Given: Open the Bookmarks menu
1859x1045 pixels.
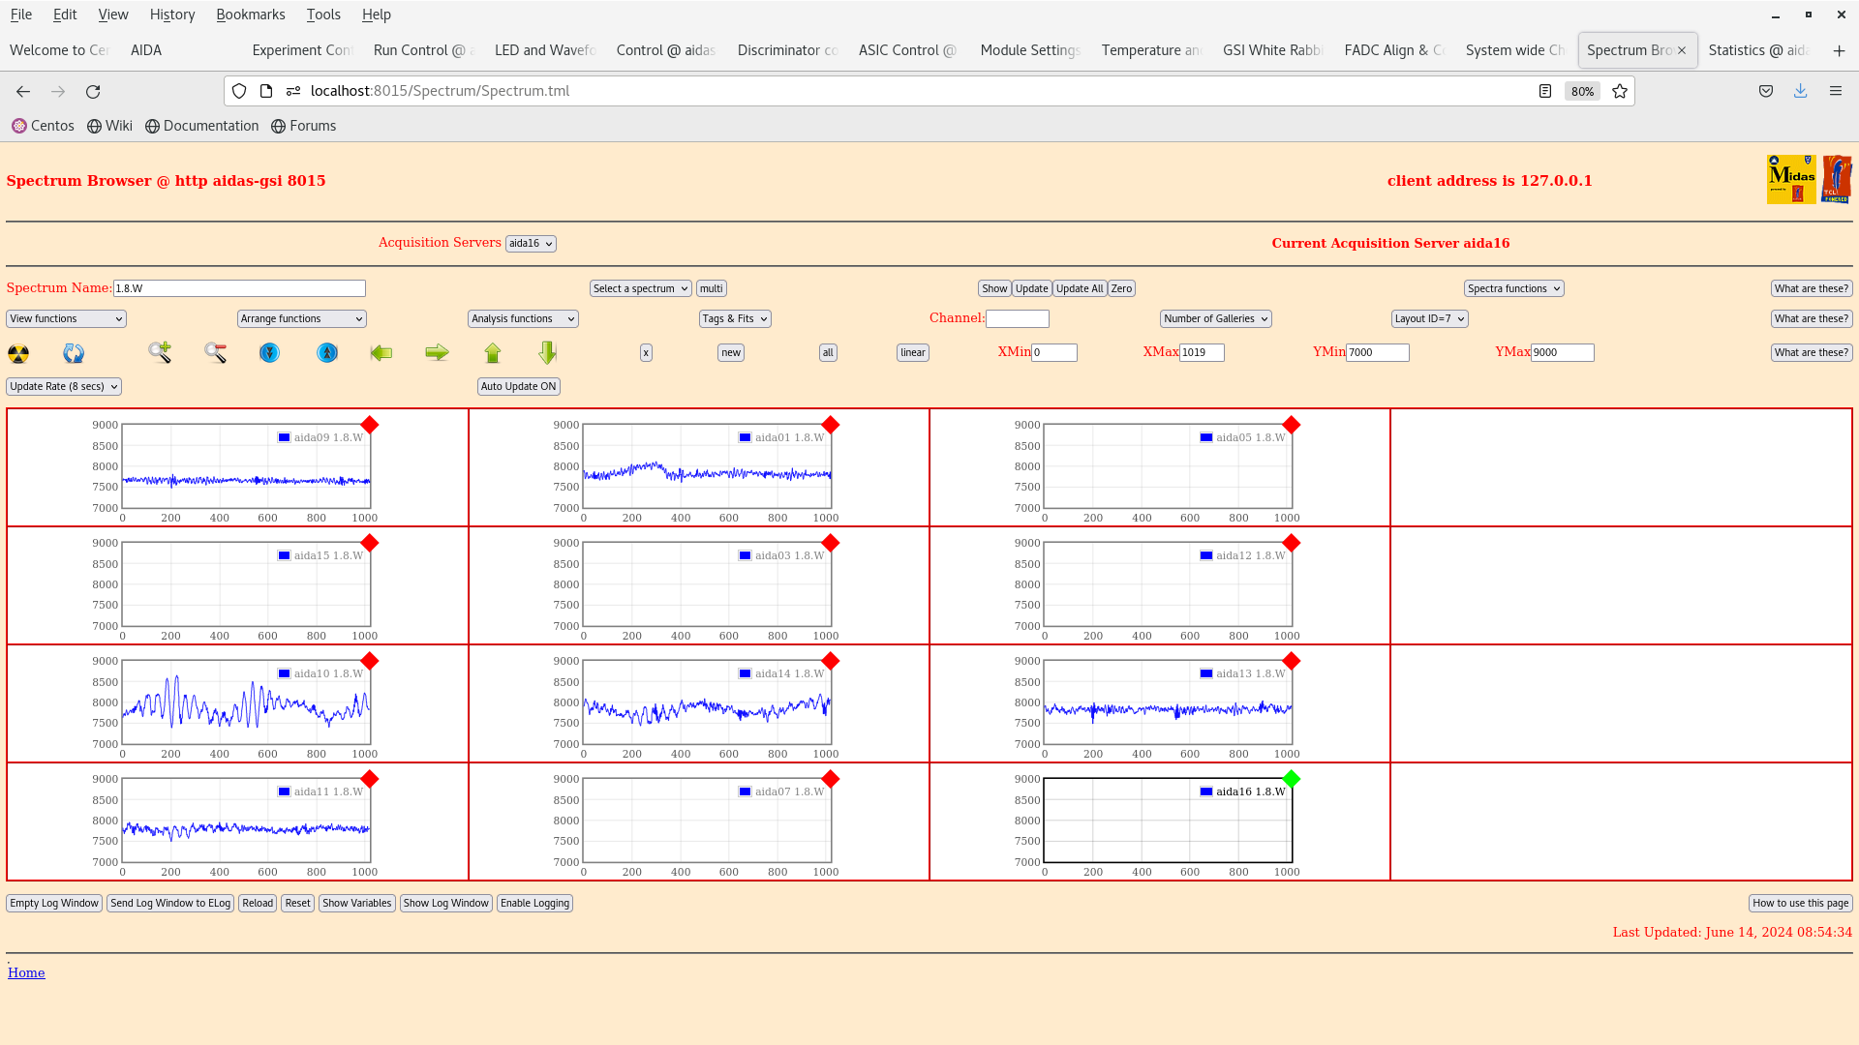Looking at the screenshot, I should [250, 15].
